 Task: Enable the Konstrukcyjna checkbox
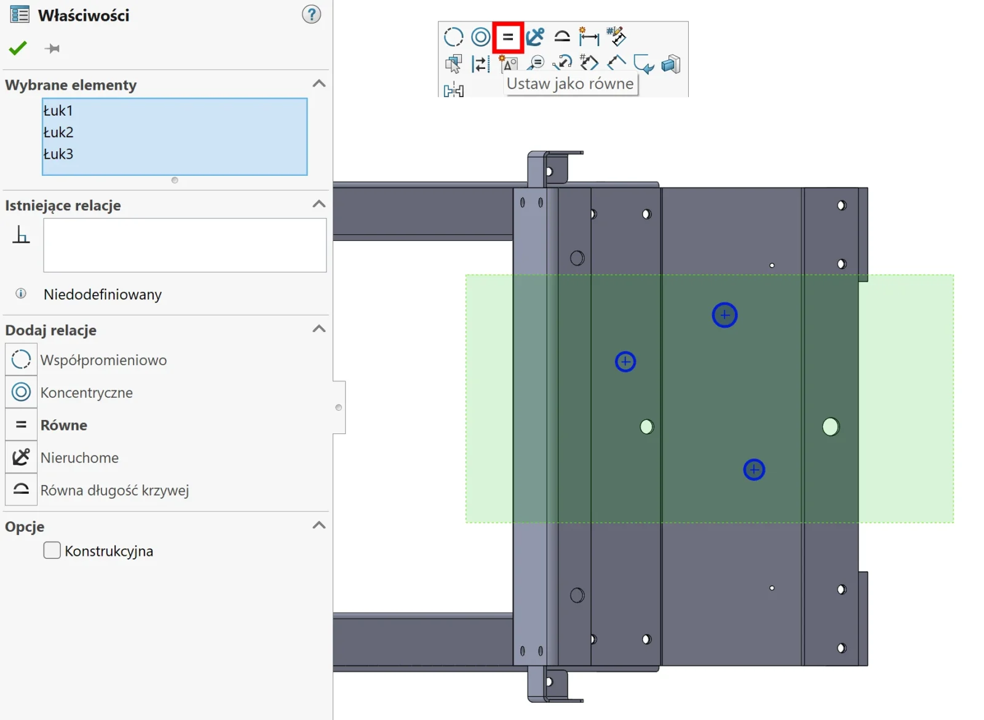pyautogui.click(x=52, y=550)
